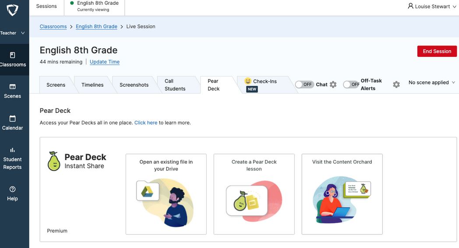The height and width of the screenshot is (248, 459).
Task: Switch to the Screens tab
Action: coord(56,85)
